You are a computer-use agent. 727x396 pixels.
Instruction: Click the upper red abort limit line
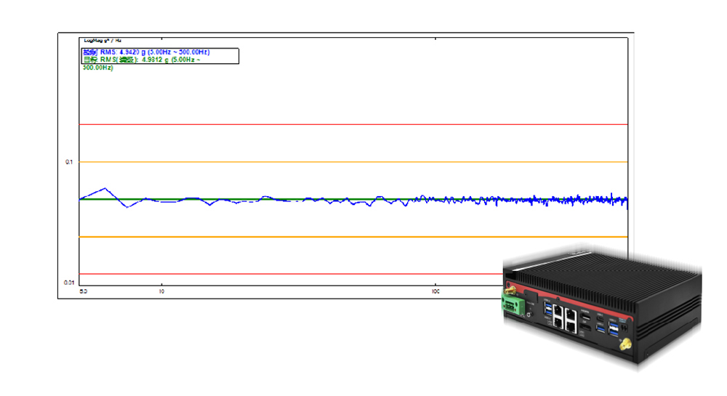[x=291, y=124]
